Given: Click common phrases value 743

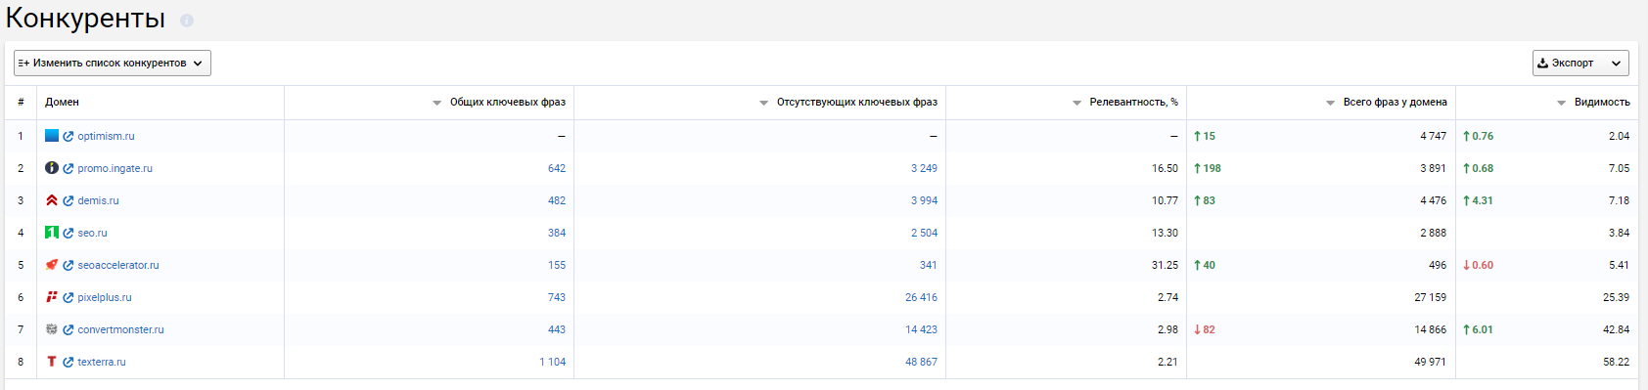Looking at the screenshot, I should click(x=557, y=298).
